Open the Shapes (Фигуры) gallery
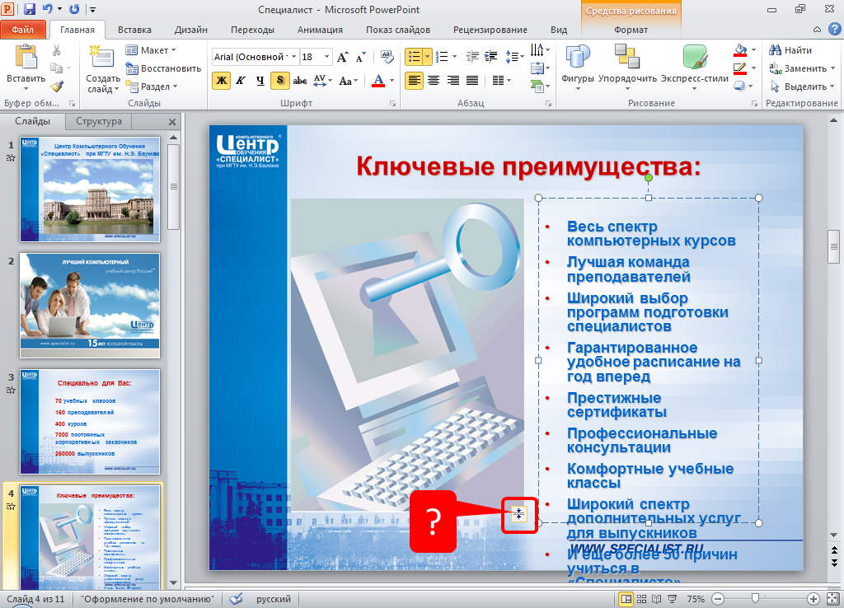 coord(578,63)
